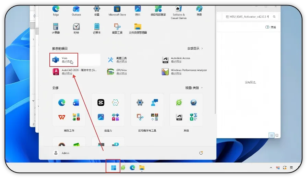Launch Outlook from pinned apps
The image size is (307, 178).
pos(76,11)
